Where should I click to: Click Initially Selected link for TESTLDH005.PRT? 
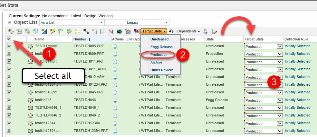pyautogui.click(x=297, y=46)
